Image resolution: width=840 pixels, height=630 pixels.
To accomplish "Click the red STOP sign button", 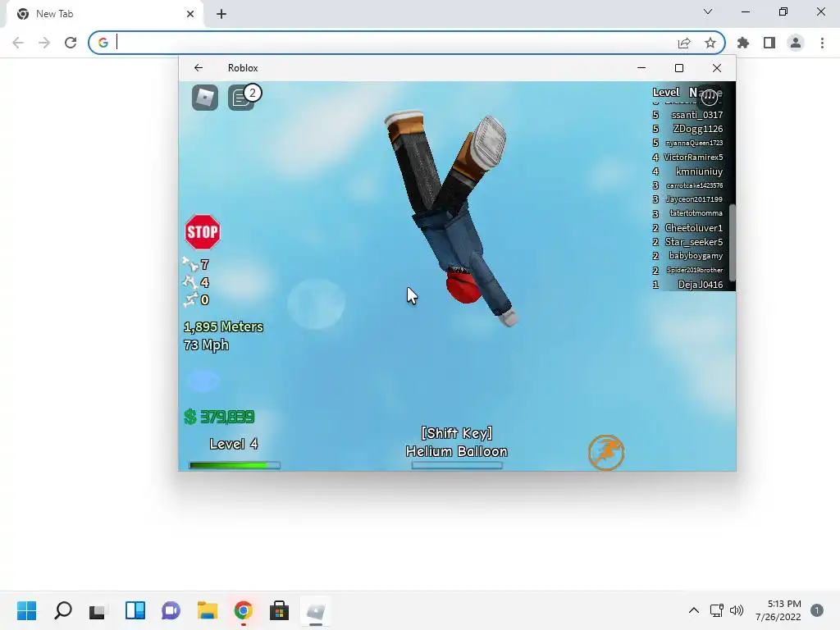I will [x=203, y=232].
